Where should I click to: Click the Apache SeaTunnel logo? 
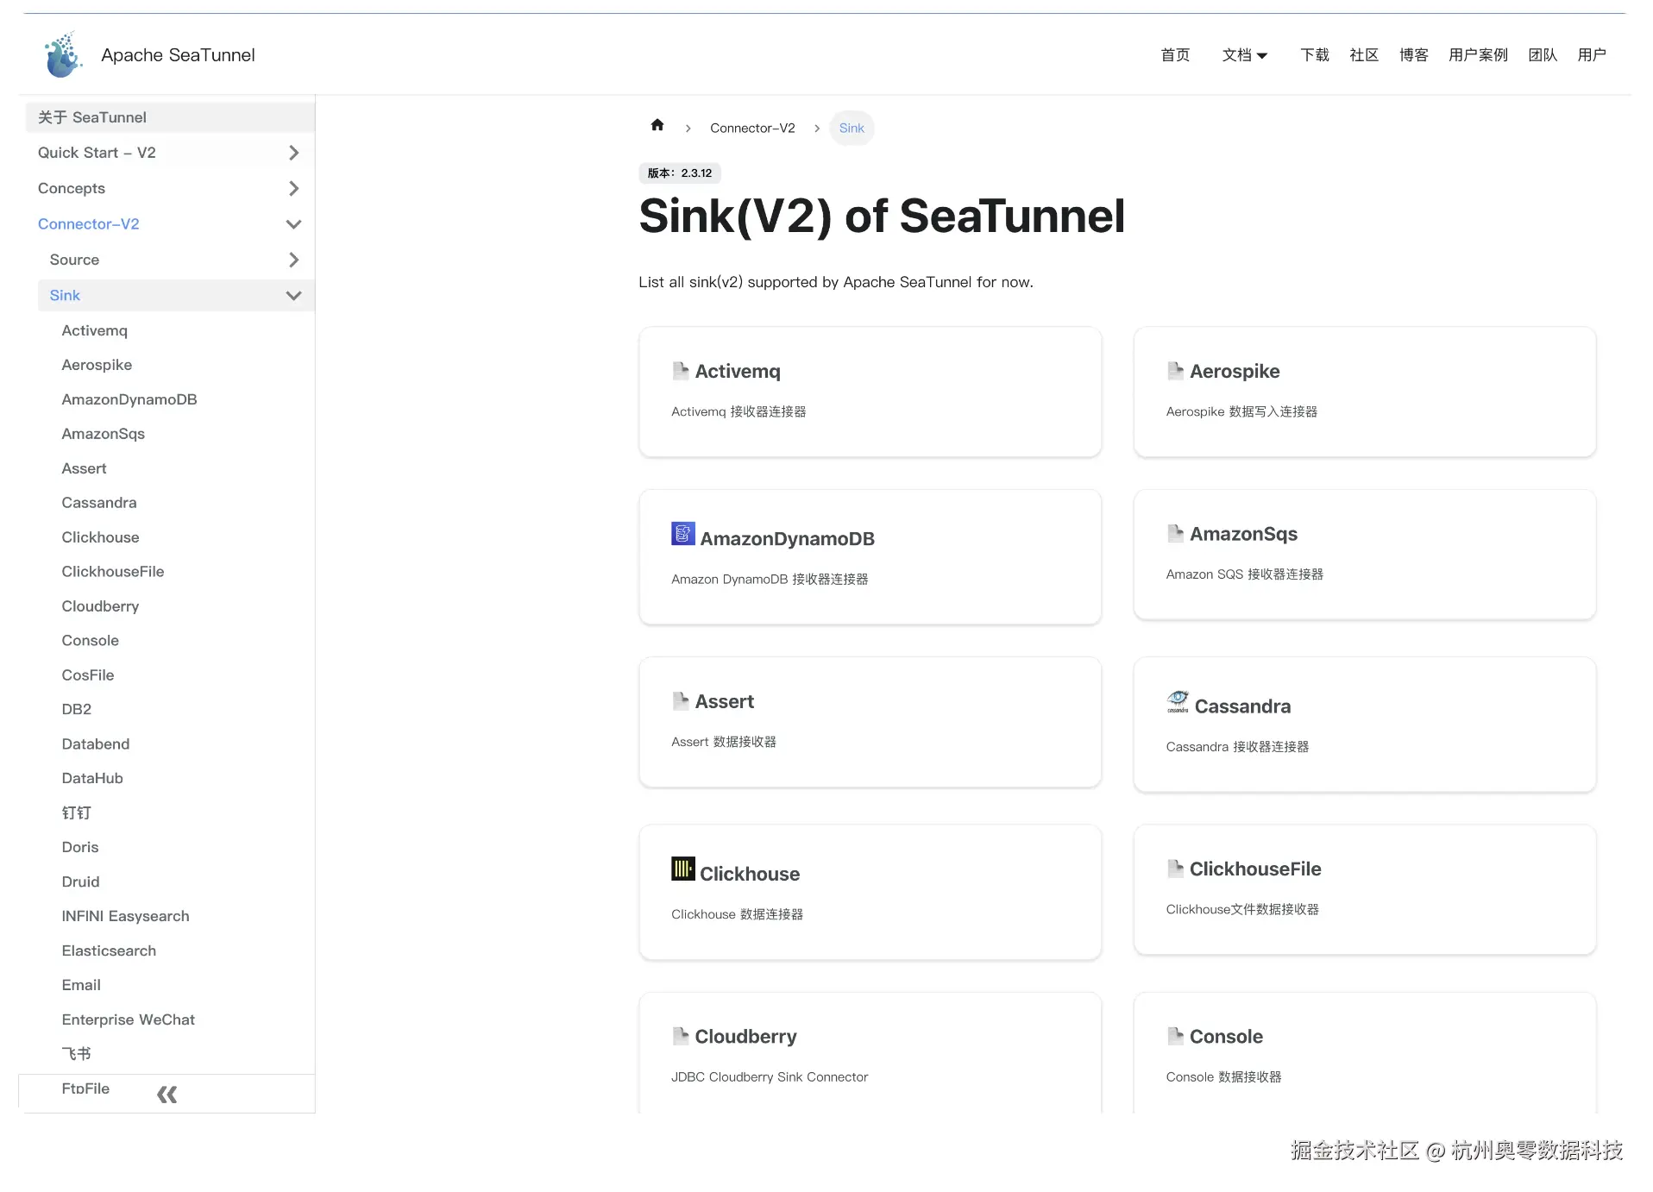62,53
